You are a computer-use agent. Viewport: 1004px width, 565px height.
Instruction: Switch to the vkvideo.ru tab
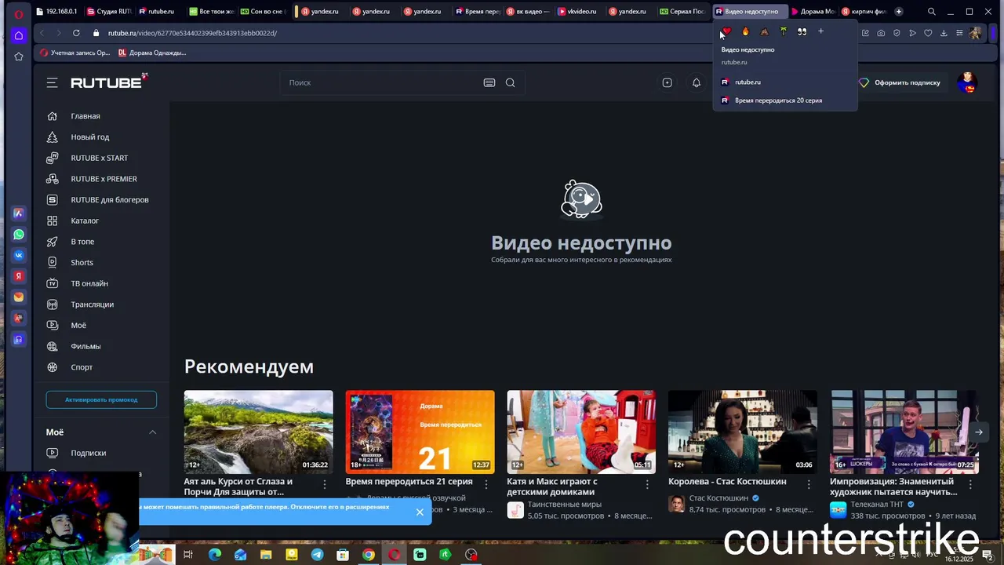[x=577, y=12]
